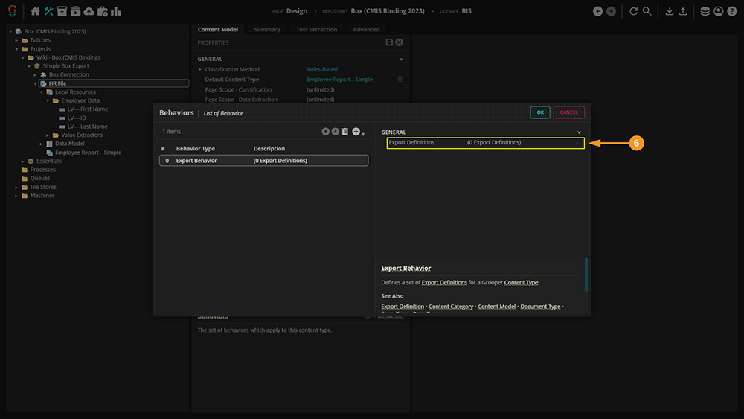This screenshot has height=419, width=744.
Task: Open the database repository icon
Action: click(705, 11)
